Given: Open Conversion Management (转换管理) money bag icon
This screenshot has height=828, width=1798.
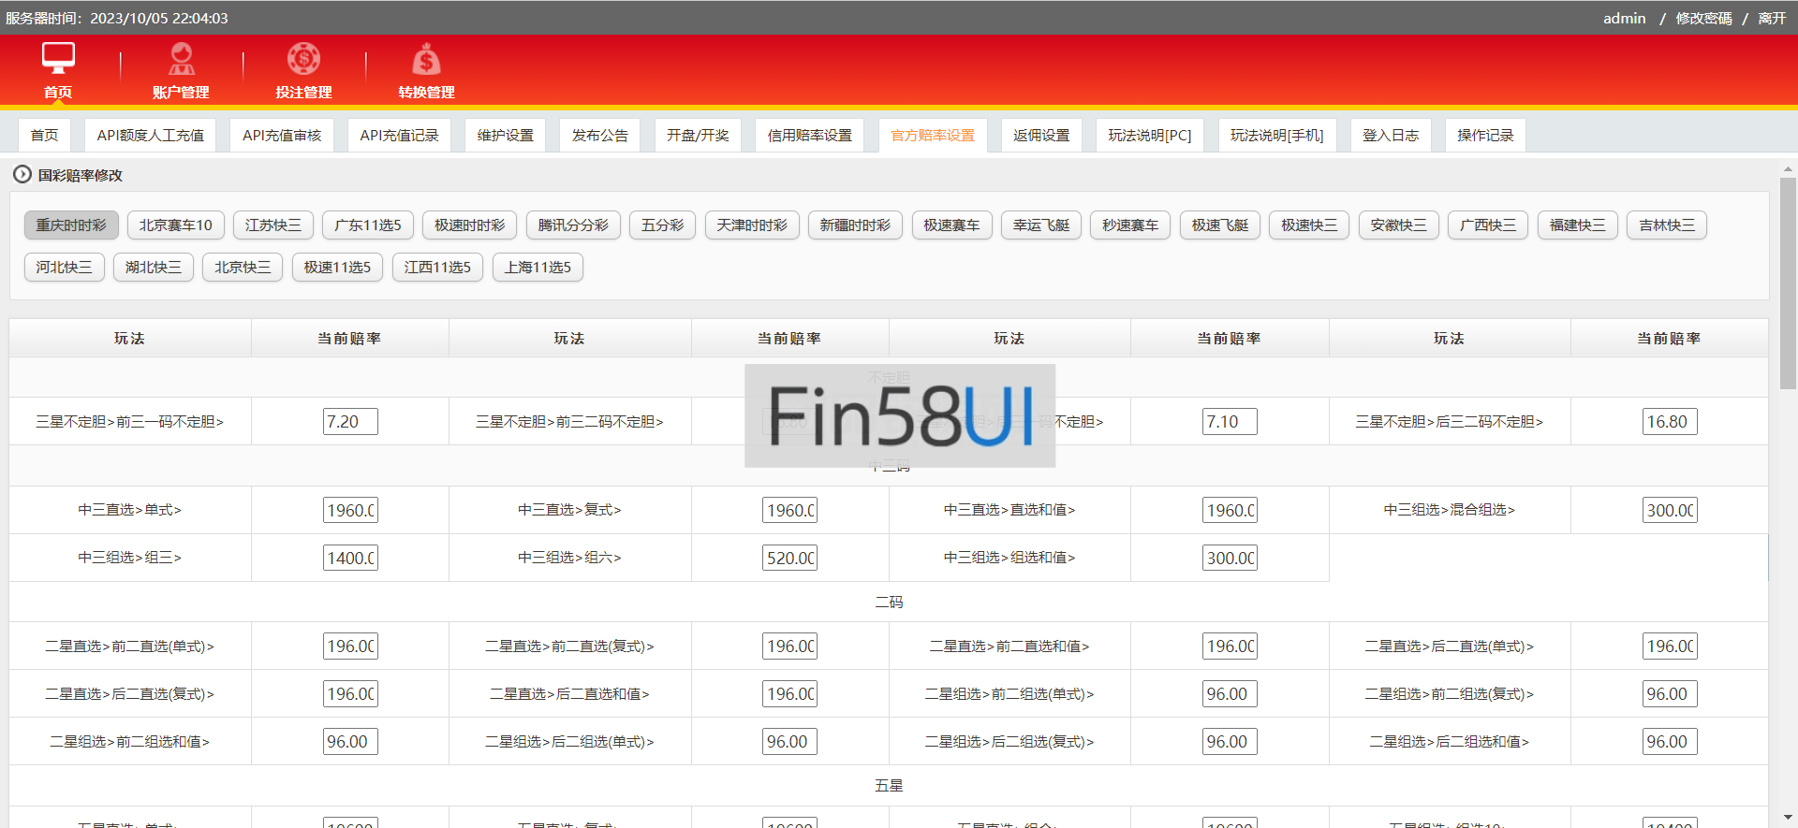Looking at the screenshot, I should pyautogui.click(x=426, y=60).
